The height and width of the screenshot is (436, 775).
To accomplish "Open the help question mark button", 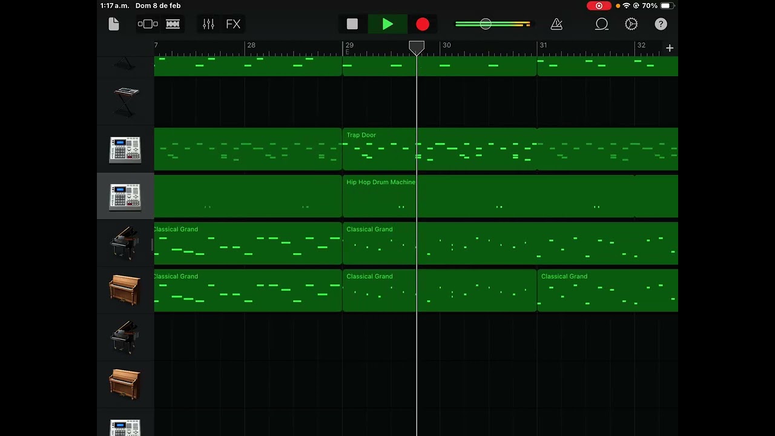I will (x=661, y=24).
